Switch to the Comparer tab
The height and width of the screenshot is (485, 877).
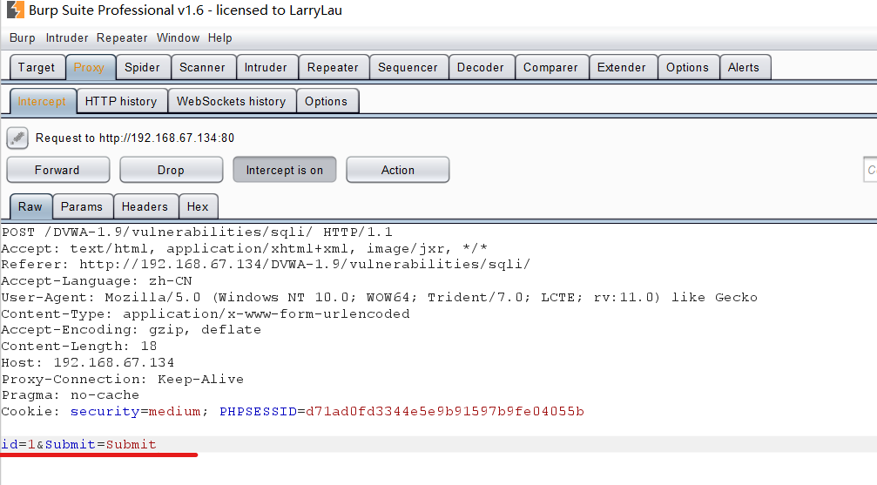[550, 67]
